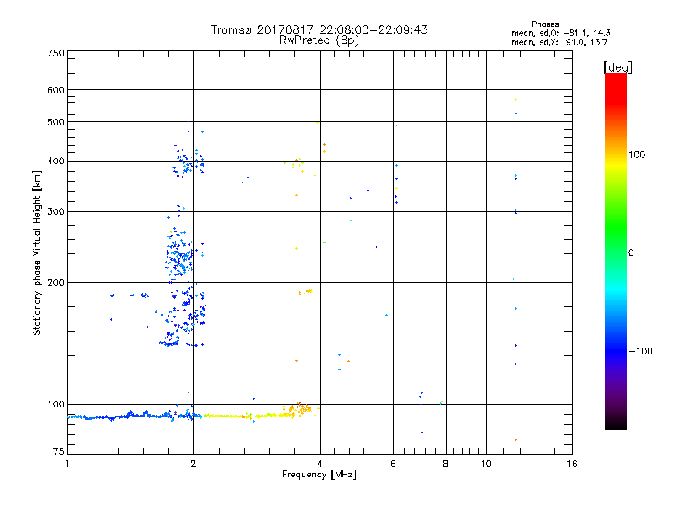Click the plot title 'Tromsø 20170817 22:08:00-22:09:43'
This screenshot has height=505, width=673.
point(319,29)
